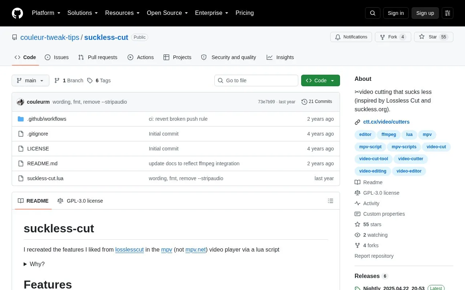Viewport: 465px width, 290px height.
Task: Select the README tab
Action: [33, 201]
